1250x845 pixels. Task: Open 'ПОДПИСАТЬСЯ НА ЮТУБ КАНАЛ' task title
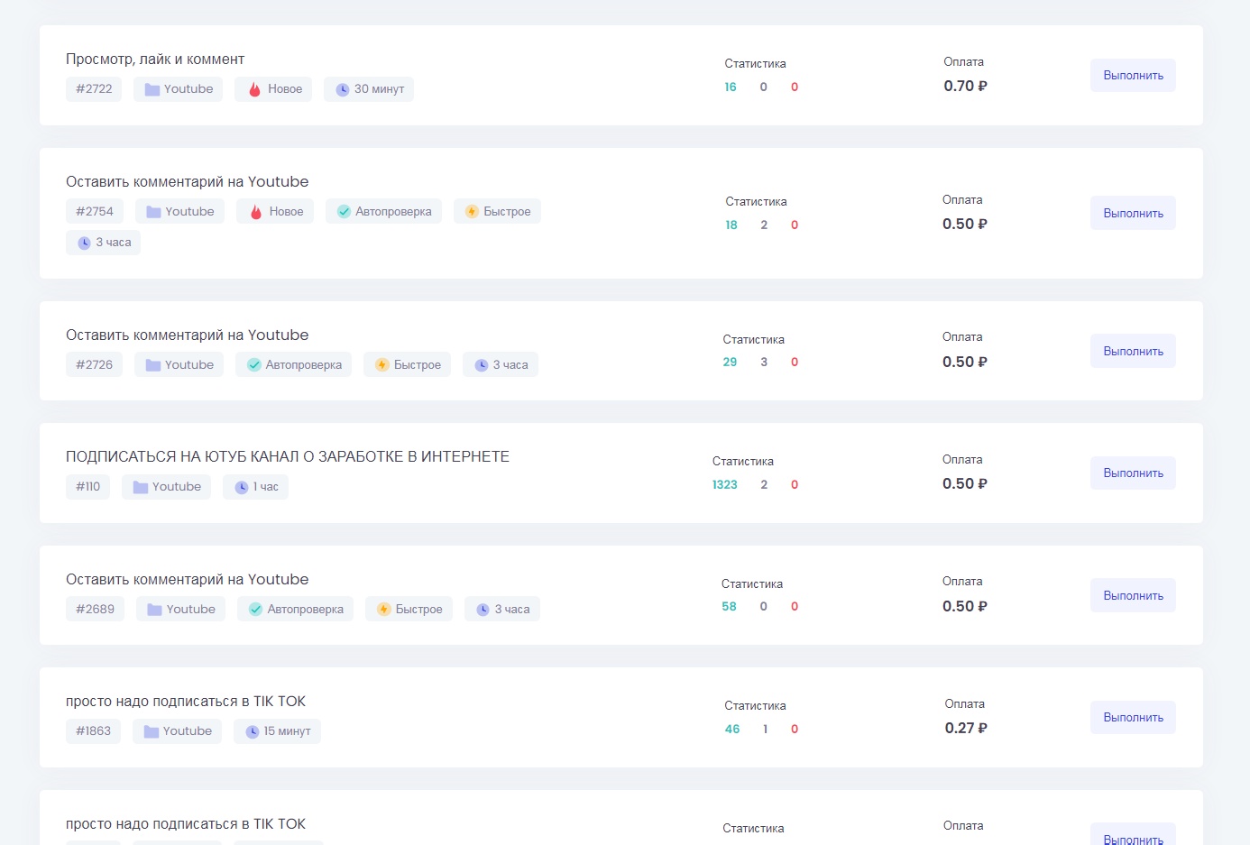pyautogui.click(x=288, y=457)
